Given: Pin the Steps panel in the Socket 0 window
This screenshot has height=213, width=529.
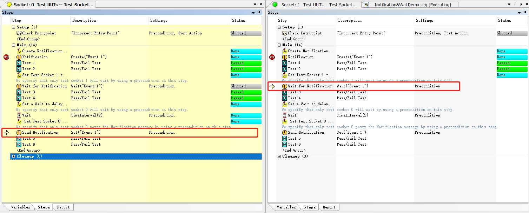Looking at the screenshot, I should click(x=259, y=12).
